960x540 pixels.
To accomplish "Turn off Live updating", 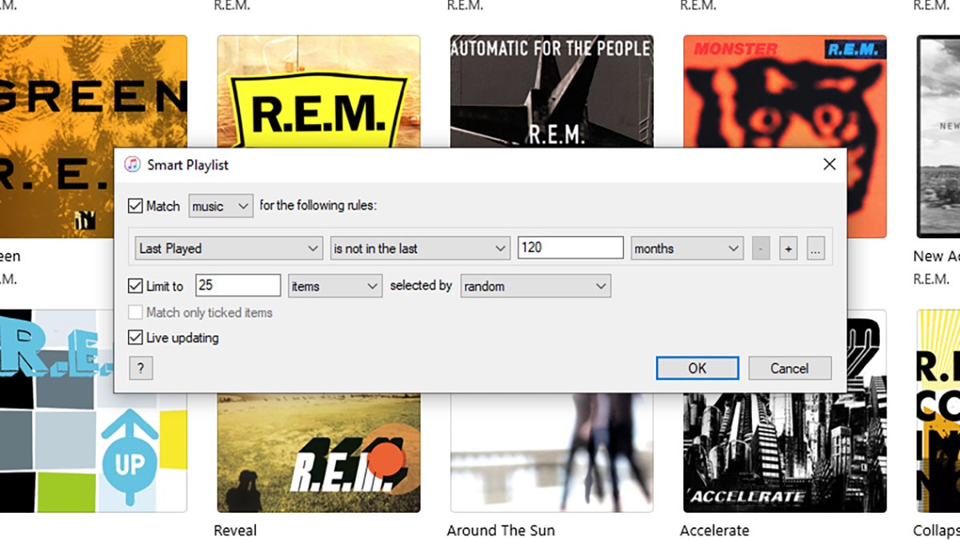I will (x=136, y=338).
